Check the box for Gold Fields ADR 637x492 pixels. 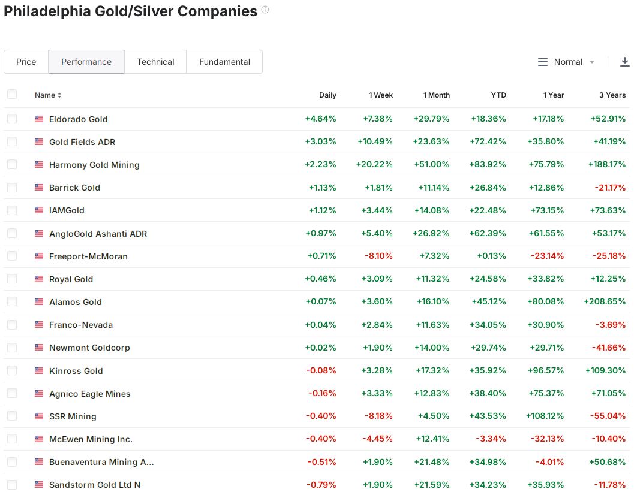[x=12, y=142]
